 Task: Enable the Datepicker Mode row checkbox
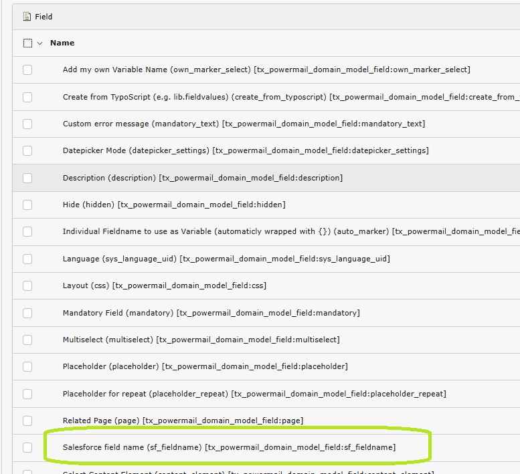coord(27,150)
